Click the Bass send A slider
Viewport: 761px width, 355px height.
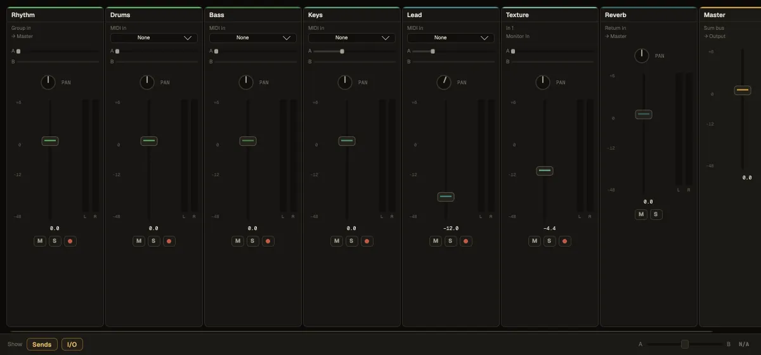point(256,51)
